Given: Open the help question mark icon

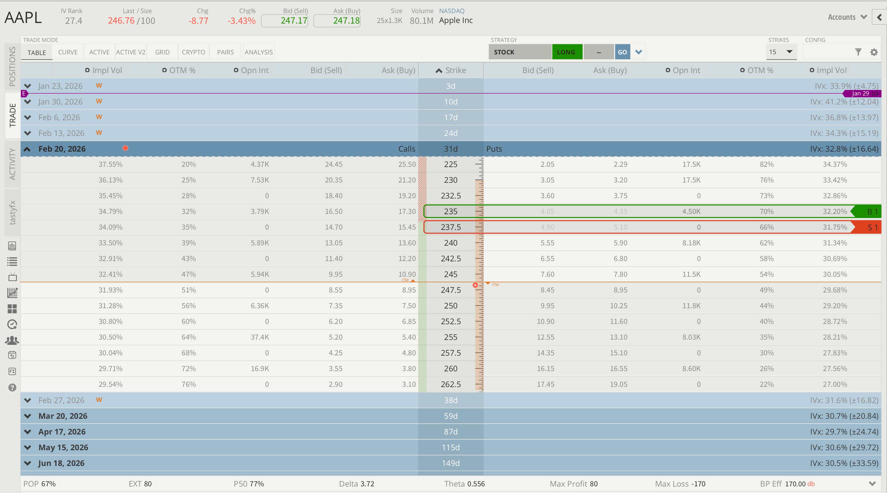Looking at the screenshot, I should click(x=12, y=388).
